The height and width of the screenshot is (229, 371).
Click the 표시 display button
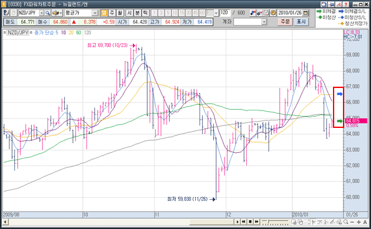click(301, 22)
